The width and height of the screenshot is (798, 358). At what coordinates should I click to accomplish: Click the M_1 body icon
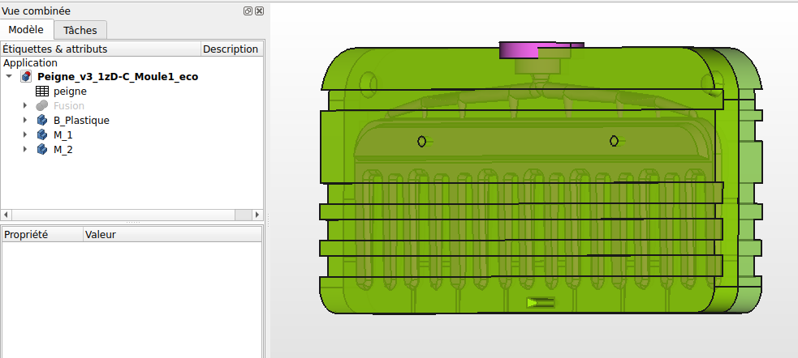[x=42, y=135]
